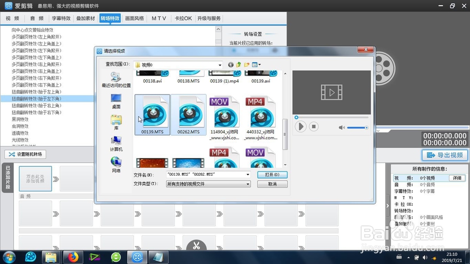
Task: Click the film reel taskbar icon
Action: point(30,257)
